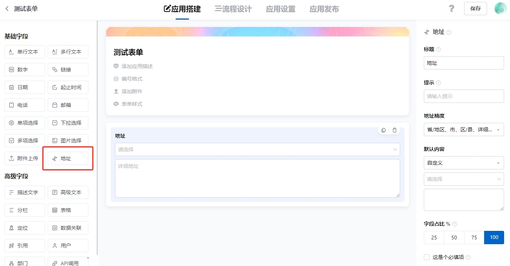The height and width of the screenshot is (266, 510).
Task: Click the back arrow beside 测试表单
Action: pyautogui.click(x=7, y=9)
